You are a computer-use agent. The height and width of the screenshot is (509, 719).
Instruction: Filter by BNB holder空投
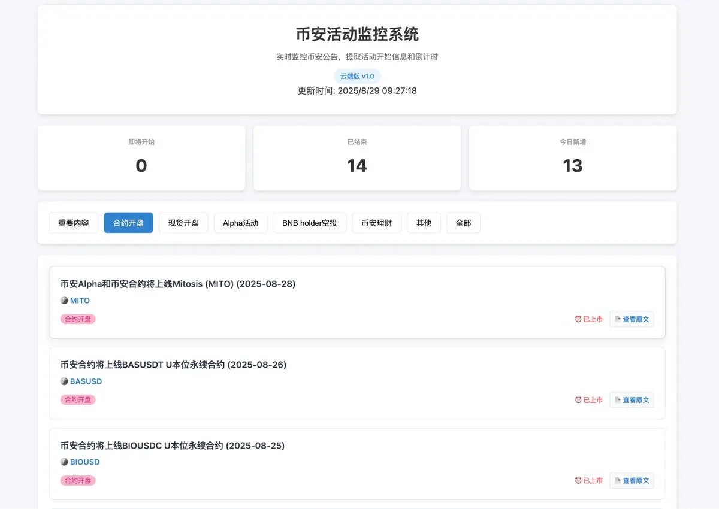click(309, 223)
